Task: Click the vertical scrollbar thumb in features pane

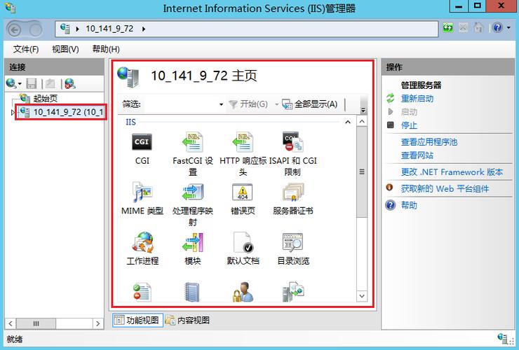Action: click(x=362, y=172)
